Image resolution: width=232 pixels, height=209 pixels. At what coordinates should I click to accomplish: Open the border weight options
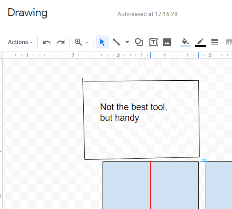(215, 42)
